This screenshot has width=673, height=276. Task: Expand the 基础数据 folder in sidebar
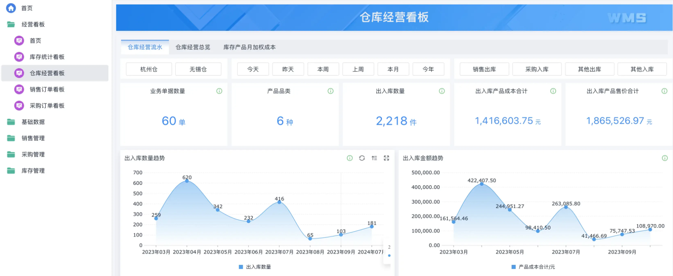(33, 122)
